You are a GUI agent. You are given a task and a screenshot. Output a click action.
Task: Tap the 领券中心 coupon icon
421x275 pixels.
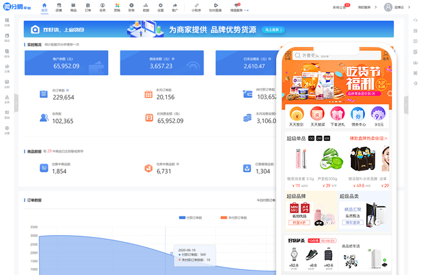point(359,114)
